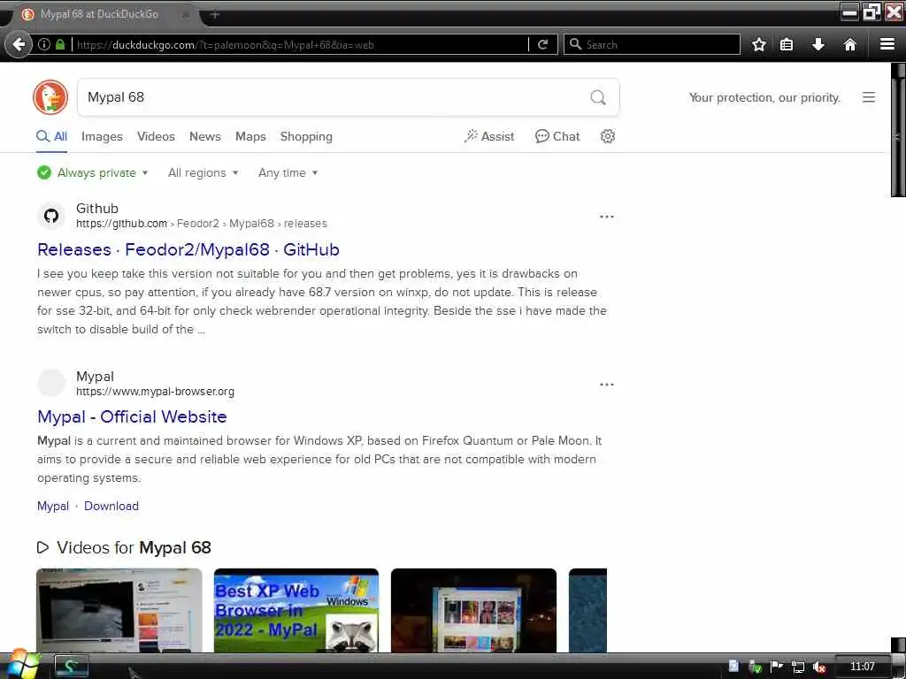The height and width of the screenshot is (679, 906).
Task: Close the Mypal 68 tab
Action: (x=186, y=14)
